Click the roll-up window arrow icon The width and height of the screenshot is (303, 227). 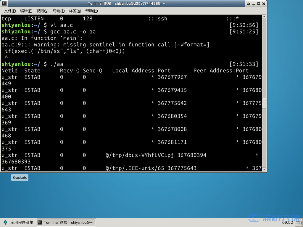click(249, 4)
